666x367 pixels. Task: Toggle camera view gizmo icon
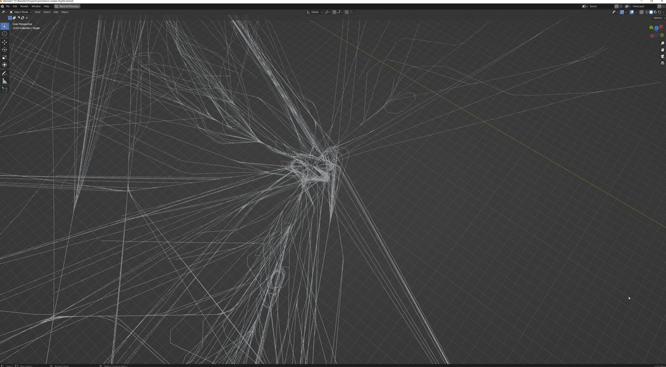click(x=662, y=57)
